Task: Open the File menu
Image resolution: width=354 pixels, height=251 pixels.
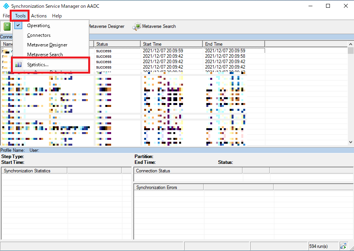Action: pyautogui.click(x=6, y=16)
